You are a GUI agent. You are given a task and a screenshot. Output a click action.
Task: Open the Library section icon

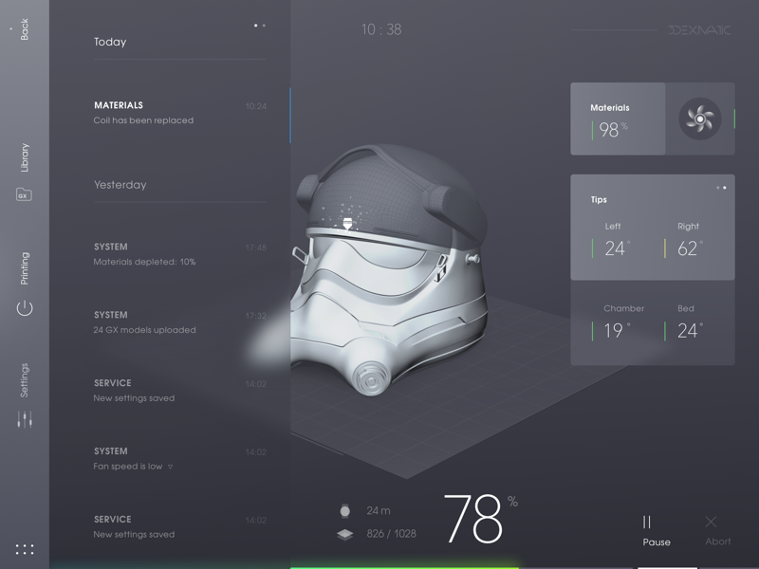click(27, 156)
